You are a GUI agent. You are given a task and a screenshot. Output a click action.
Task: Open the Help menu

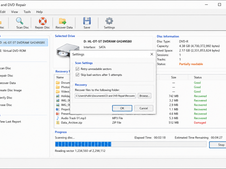(39, 12)
